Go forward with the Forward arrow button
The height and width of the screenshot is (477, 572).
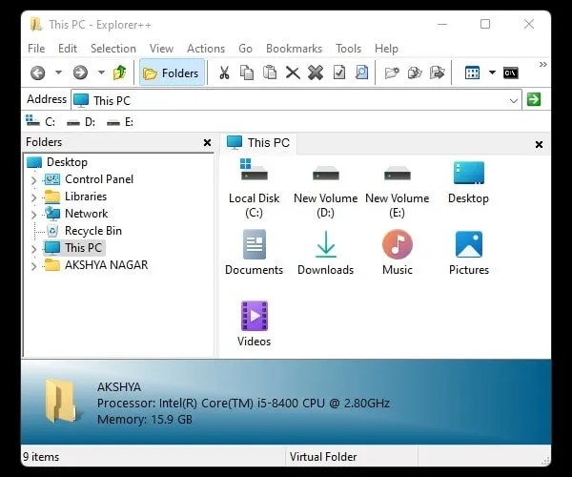tap(80, 73)
